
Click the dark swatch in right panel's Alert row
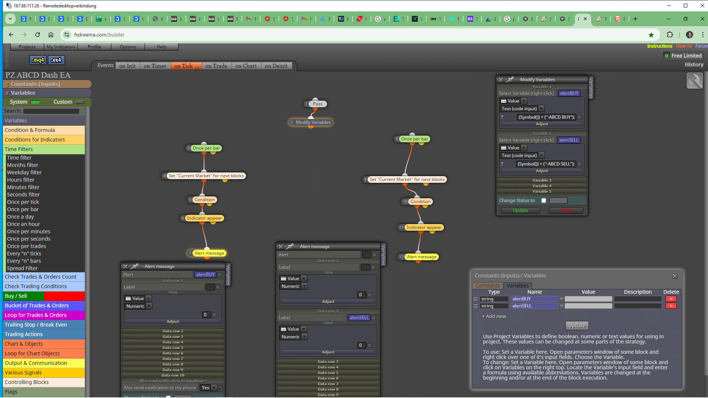[x=366, y=255]
